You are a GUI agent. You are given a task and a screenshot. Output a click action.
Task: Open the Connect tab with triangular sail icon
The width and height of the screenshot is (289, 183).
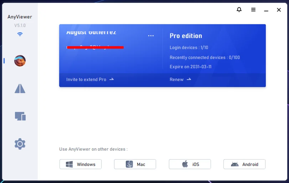20,88
